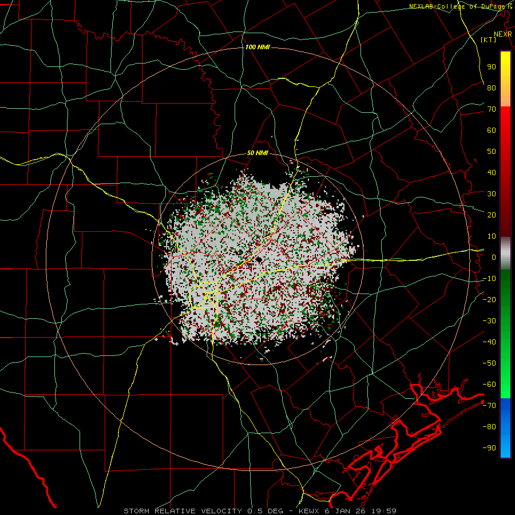Screen dimensions: 515x515
Task: Click the 50 value on the velocity scale
Action: click(492, 152)
